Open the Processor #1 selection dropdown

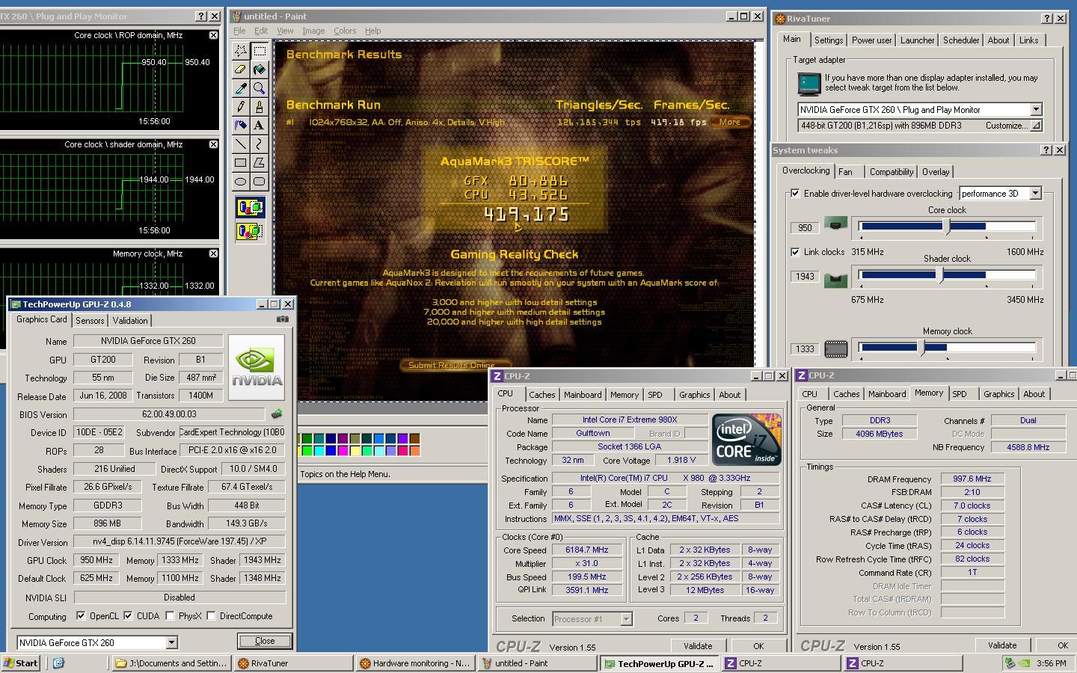626,618
